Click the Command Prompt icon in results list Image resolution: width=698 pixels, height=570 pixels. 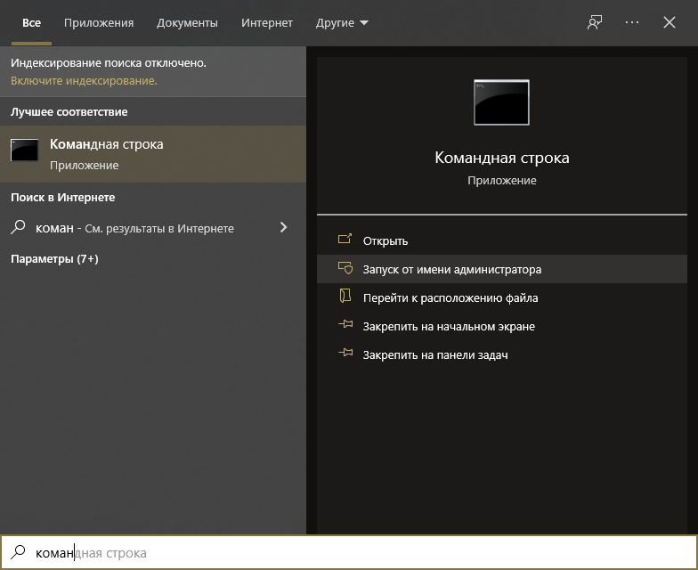click(25, 150)
